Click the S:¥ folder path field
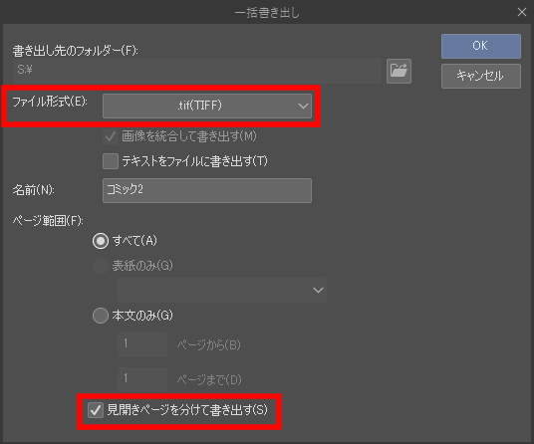This screenshot has height=444, width=534. pyautogui.click(x=197, y=71)
